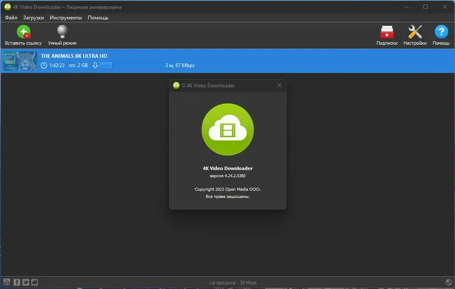The height and width of the screenshot is (289, 455).
Task: Click status text 1 в процессе 36 Mbps
Action: (x=233, y=283)
